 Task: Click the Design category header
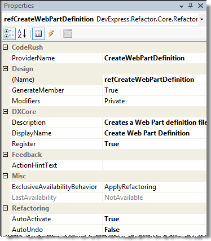[x=23, y=69]
